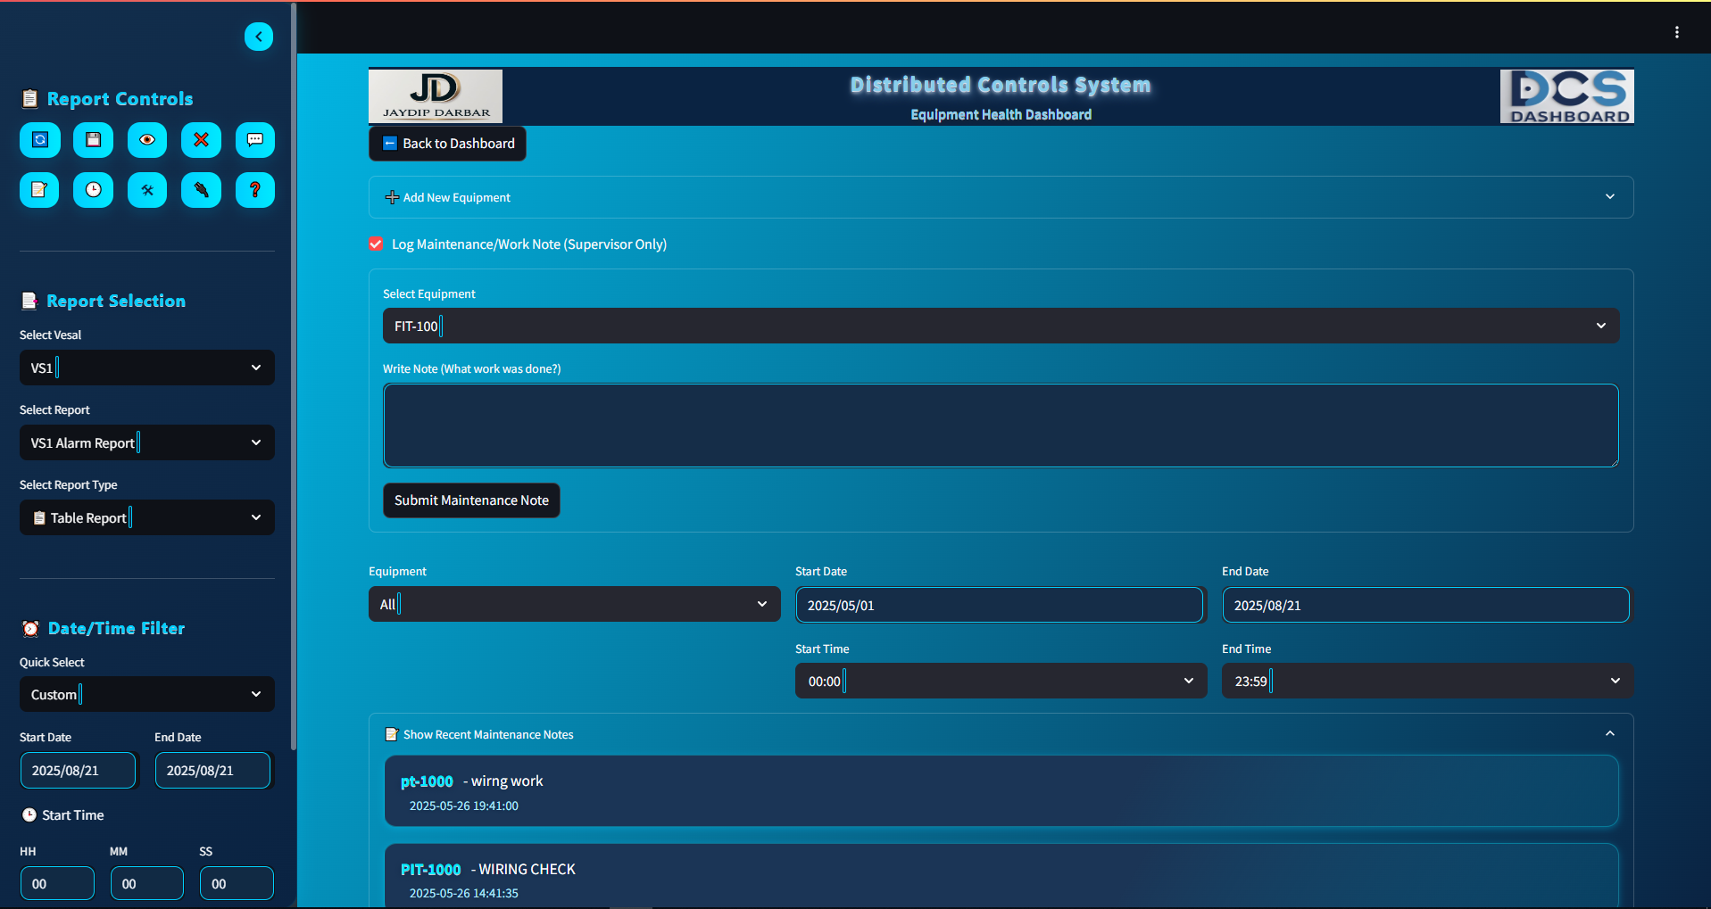Image resolution: width=1711 pixels, height=909 pixels.
Task: Expand the Add New Equipment section
Action: [x=1000, y=197]
